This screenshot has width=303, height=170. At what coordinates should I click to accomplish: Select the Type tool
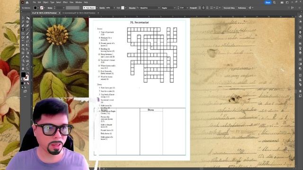pos(23,29)
